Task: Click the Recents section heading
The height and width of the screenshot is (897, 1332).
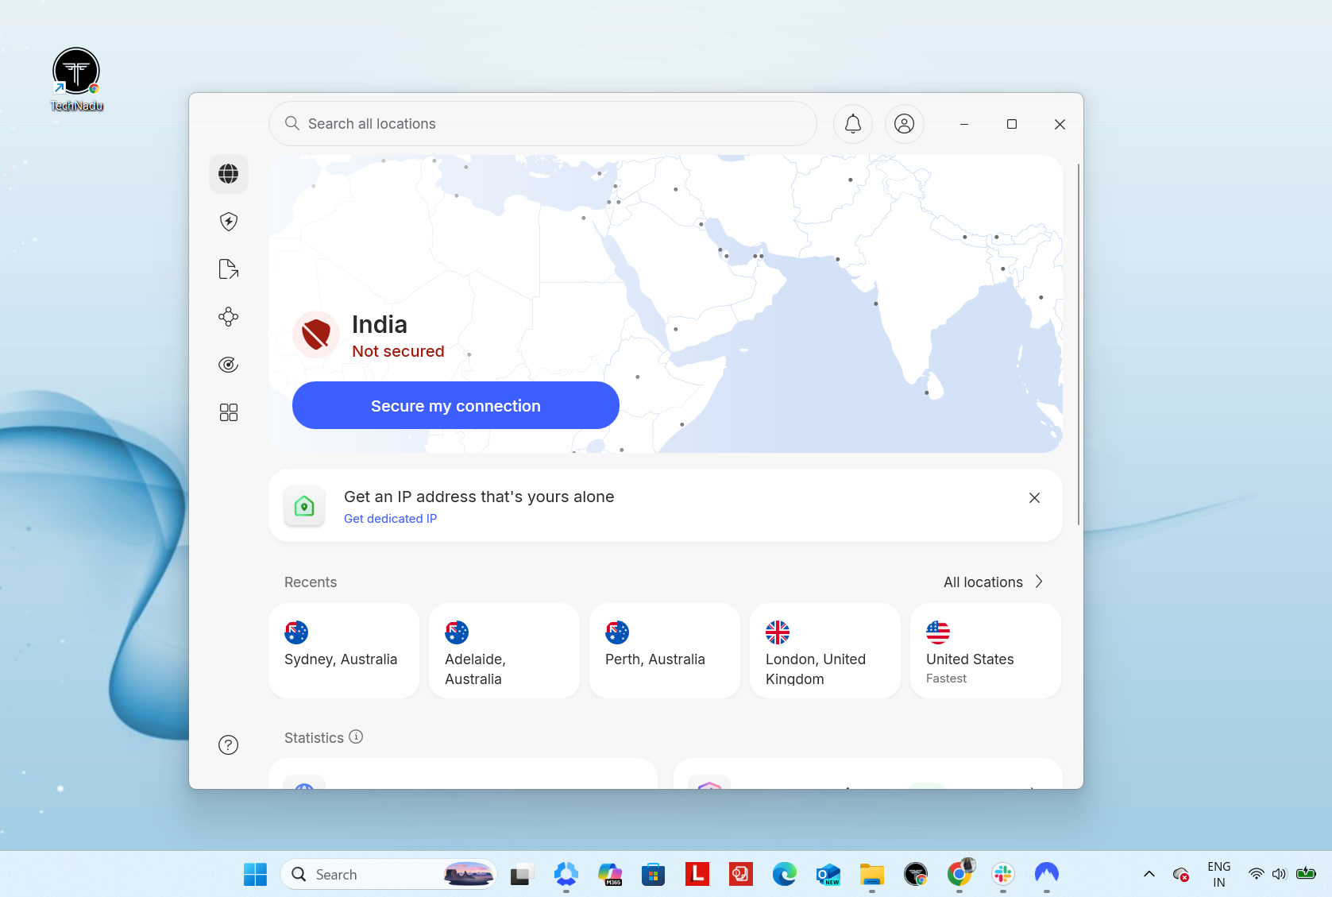Action: point(311,582)
